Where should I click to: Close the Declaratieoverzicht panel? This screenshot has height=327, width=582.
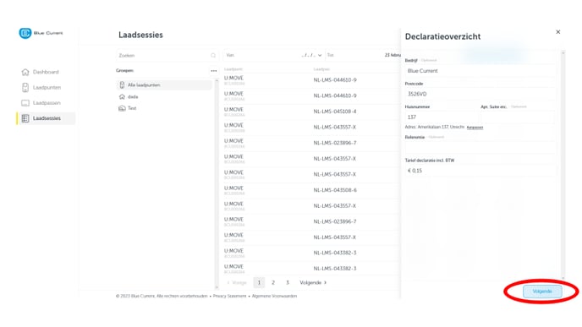557,32
